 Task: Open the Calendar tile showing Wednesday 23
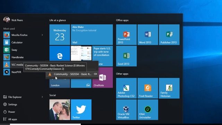[x=60, y=35]
